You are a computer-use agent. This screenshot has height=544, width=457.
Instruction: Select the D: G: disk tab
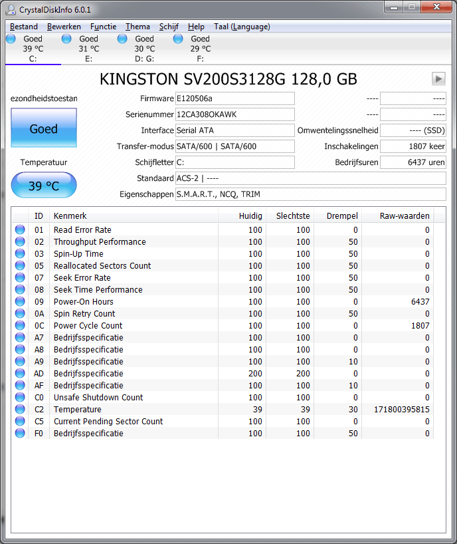(145, 49)
